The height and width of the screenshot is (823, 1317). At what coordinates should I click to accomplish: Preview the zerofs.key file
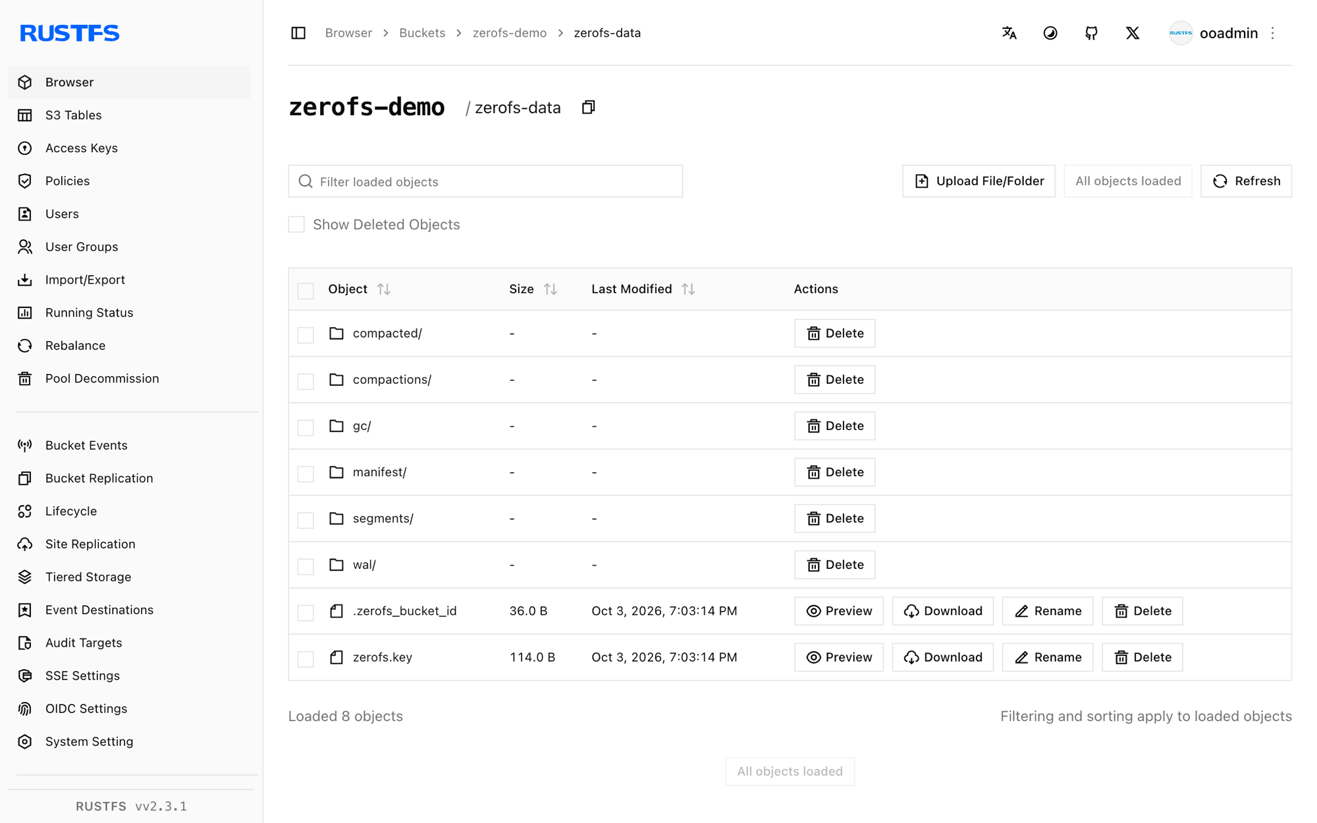pyautogui.click(x=839, y=657)
